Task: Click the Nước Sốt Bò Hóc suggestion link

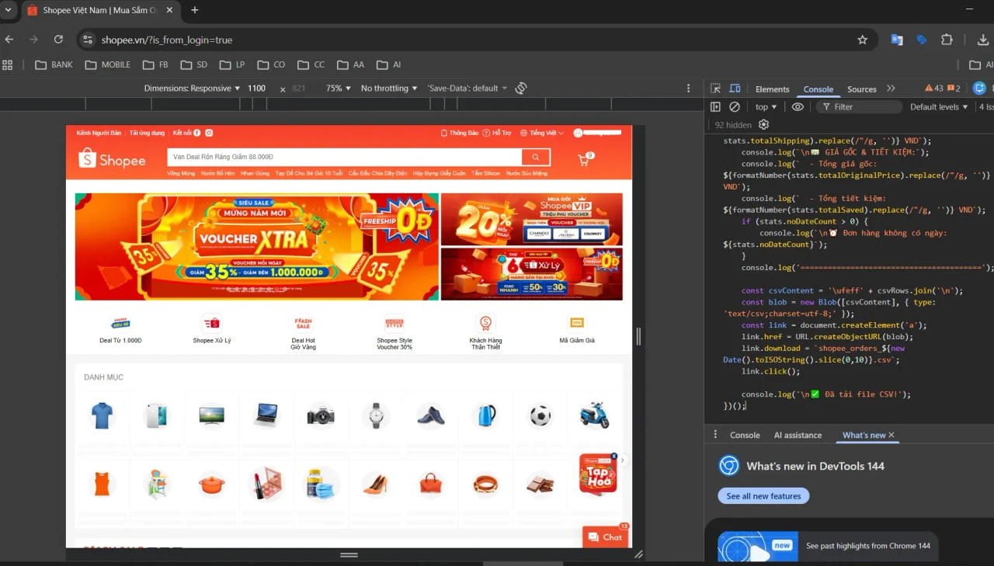Action: 217,172
